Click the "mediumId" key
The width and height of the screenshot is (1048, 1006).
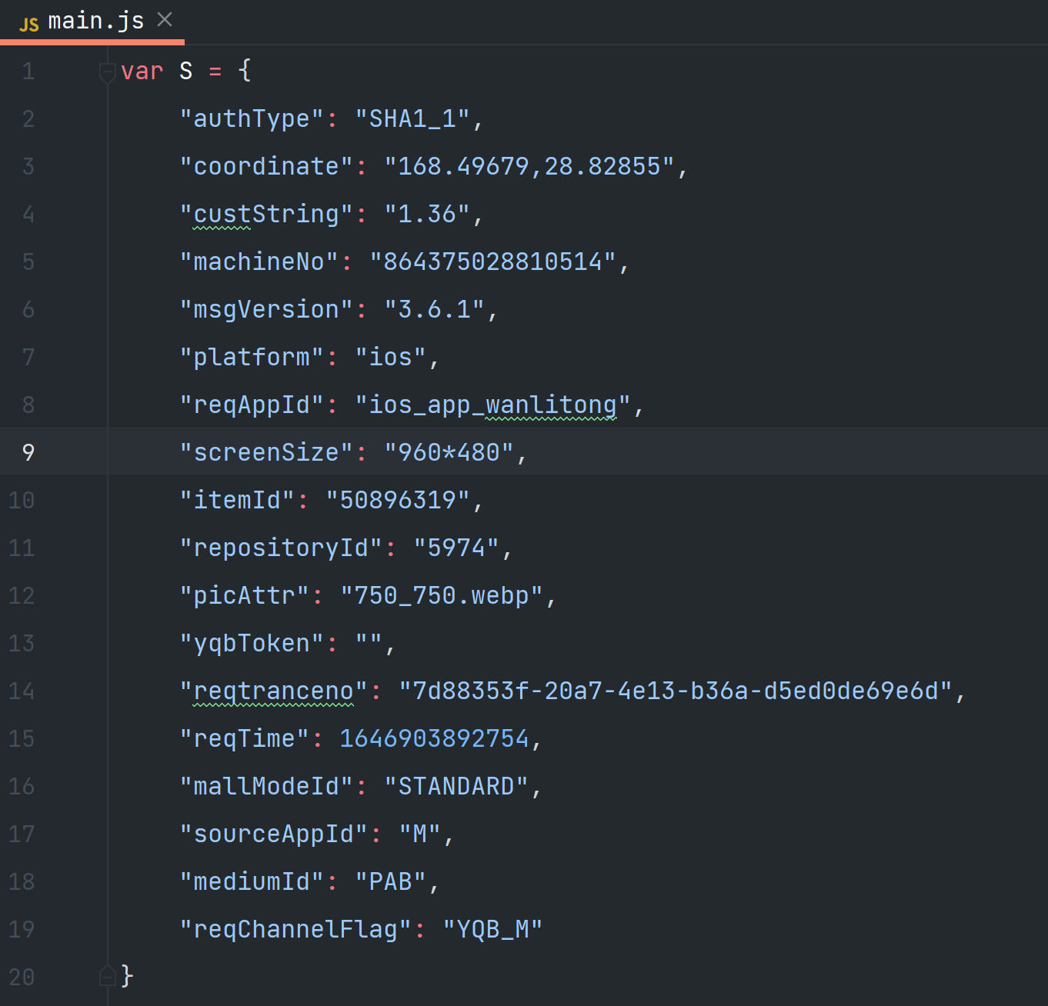(x=252, y=882)
